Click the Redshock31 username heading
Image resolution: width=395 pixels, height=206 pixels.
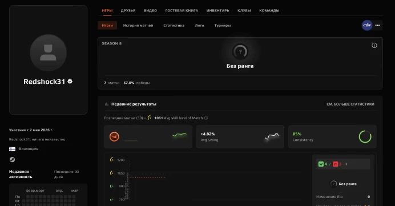pos(45,82)
